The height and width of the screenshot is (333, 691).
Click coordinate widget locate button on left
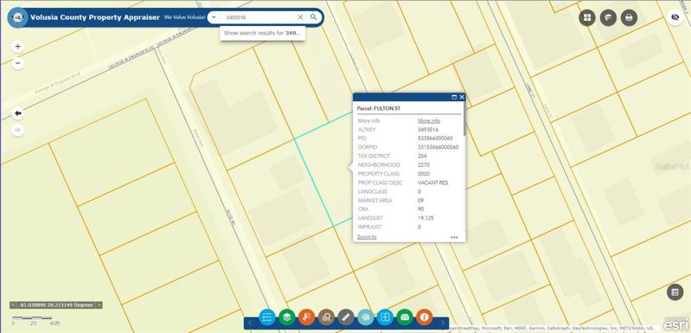[x=13, y=304]
